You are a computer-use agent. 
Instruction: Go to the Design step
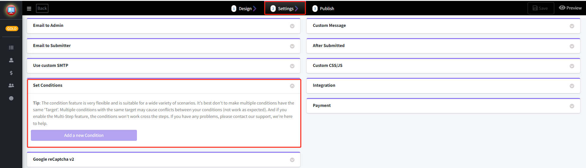(244, 9)
